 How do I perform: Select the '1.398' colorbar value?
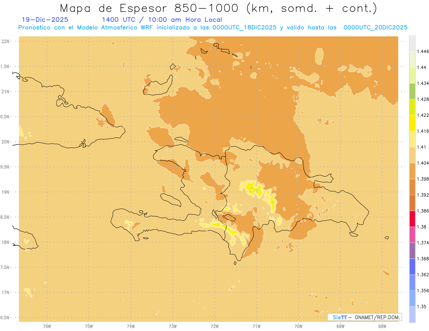click(423, 179)
